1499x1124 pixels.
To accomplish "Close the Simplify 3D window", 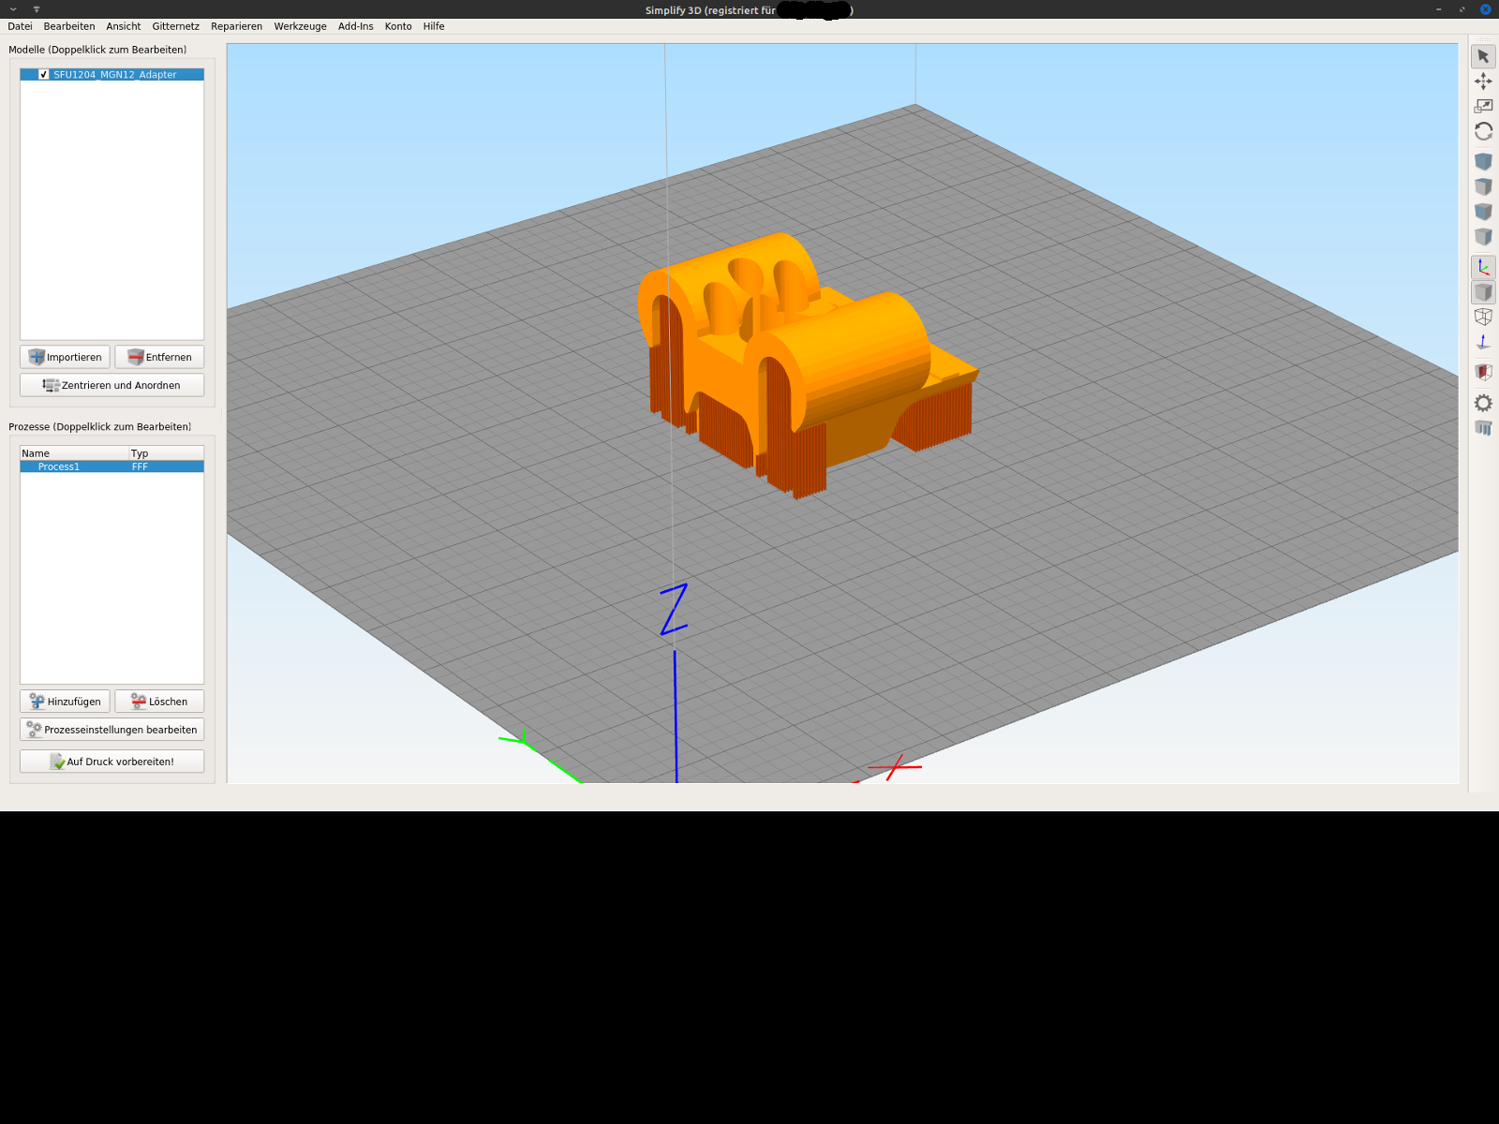I will (1485, 9).
